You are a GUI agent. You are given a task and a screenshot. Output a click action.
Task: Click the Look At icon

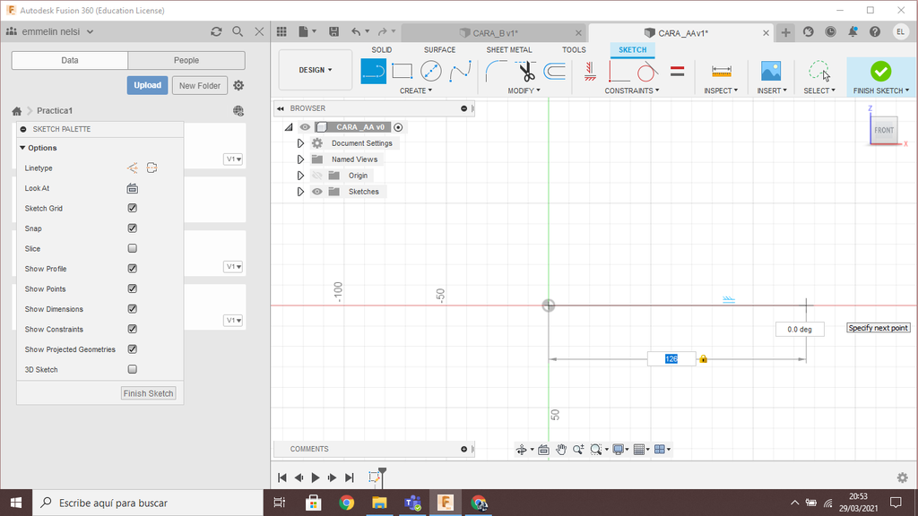tap(133, 188)
